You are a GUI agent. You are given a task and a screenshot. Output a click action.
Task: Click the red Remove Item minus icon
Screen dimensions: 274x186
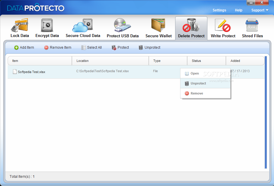(x=46, y=48)
